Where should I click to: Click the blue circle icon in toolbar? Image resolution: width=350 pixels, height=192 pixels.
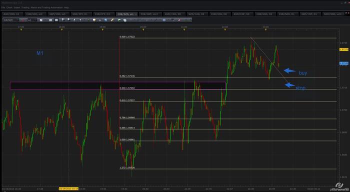click(x=164, y=20)
